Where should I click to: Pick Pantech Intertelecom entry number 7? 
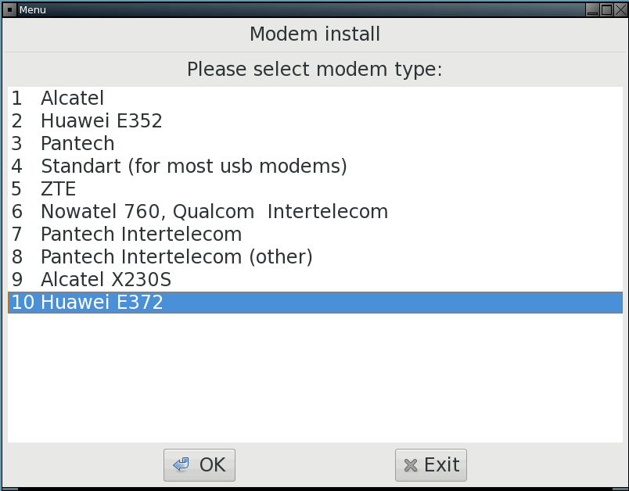(x=141, y=235)
